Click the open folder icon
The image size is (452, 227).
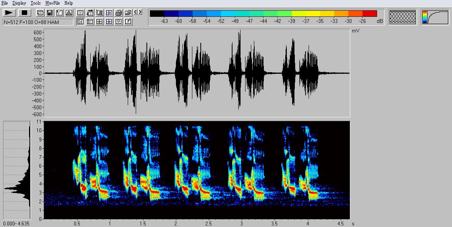128,13
